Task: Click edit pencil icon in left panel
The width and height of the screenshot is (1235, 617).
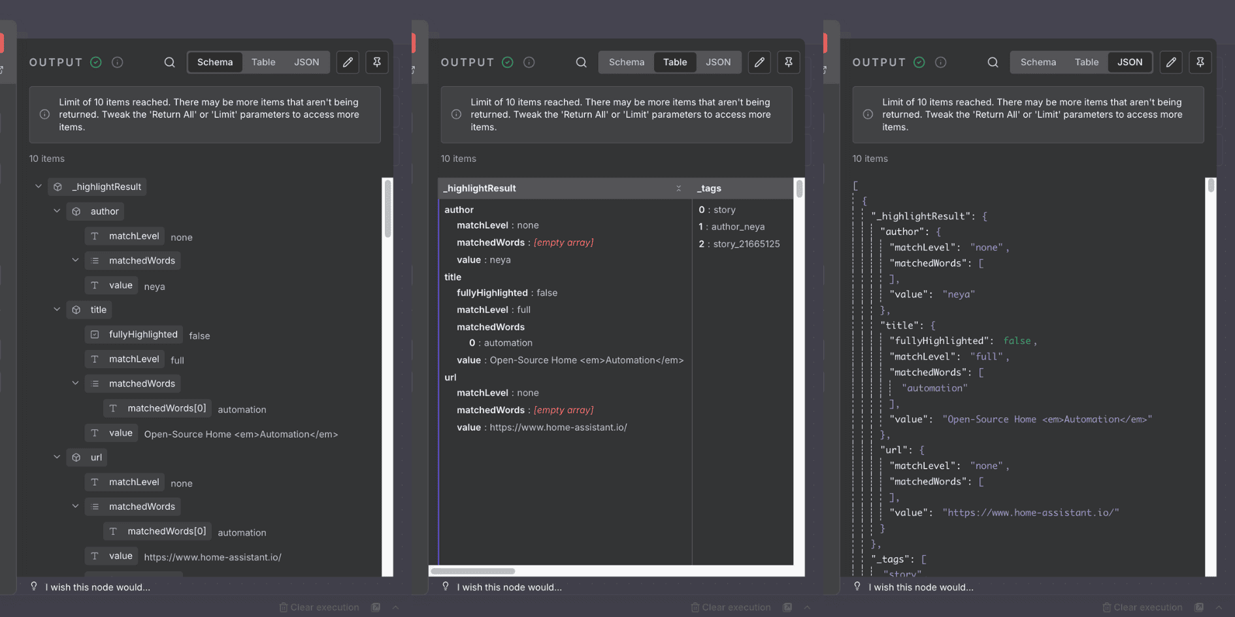Action: pos(348,62)
